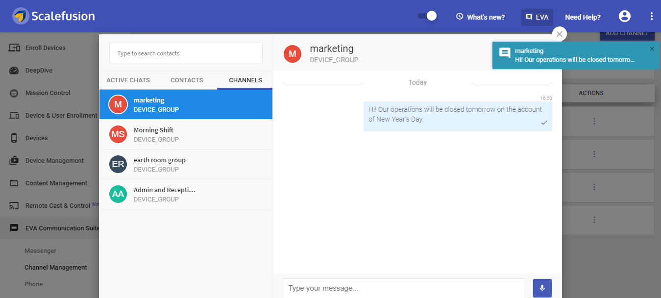Image resolution: width=661 pixels, height=298 pixels.
Task: Focus the Type your message field
Action: pyautogui.click(x=404, y=288)
